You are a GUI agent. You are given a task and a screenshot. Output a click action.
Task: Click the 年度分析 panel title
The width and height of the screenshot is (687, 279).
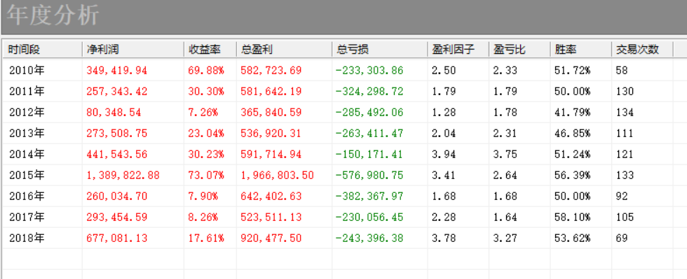(53, 15)
